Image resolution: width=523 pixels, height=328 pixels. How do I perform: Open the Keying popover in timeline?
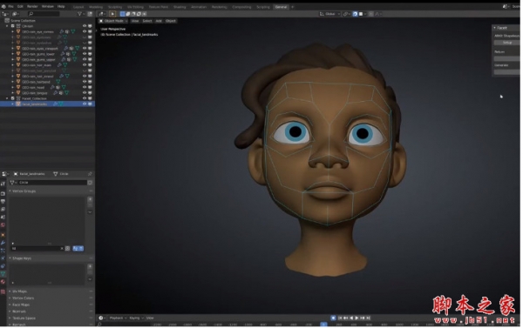coord(136,318)
